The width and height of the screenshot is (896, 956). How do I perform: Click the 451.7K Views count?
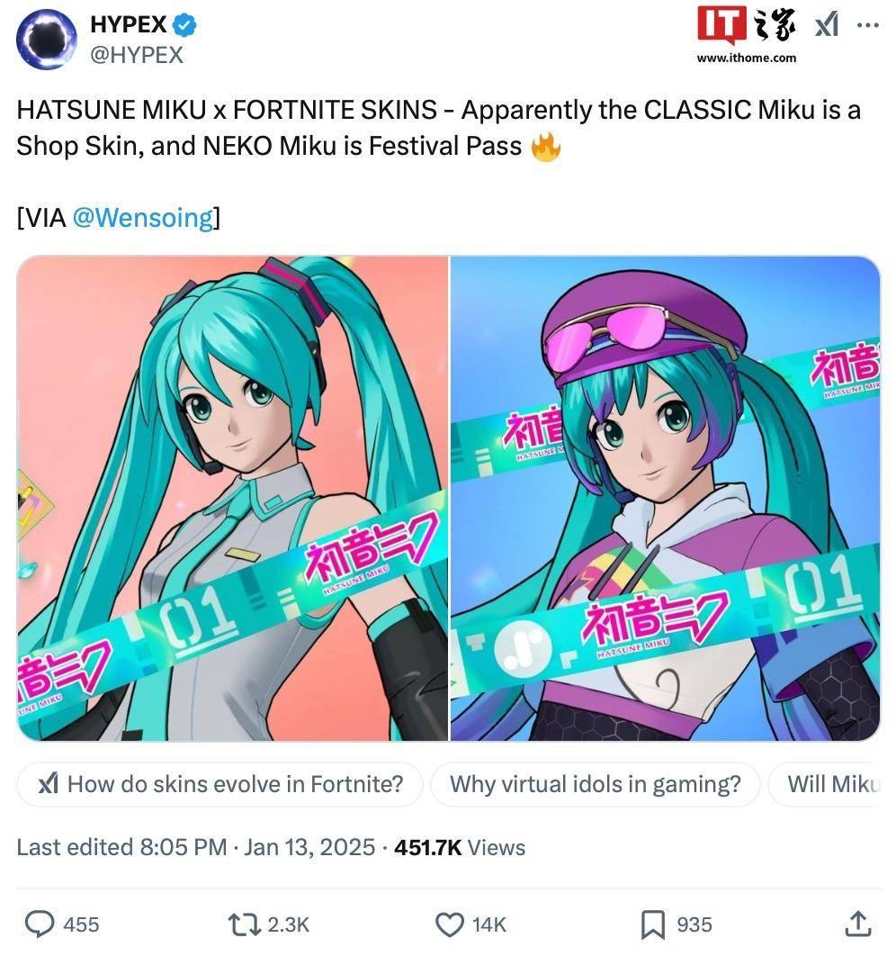pyautogui.click(x=460, y=847)
